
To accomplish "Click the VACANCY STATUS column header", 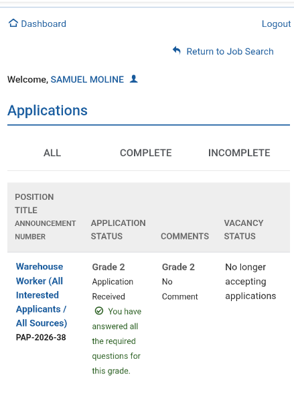I will [x=244, y=229].
